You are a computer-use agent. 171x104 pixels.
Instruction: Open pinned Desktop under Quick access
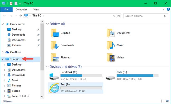click(x=17, y=29)
